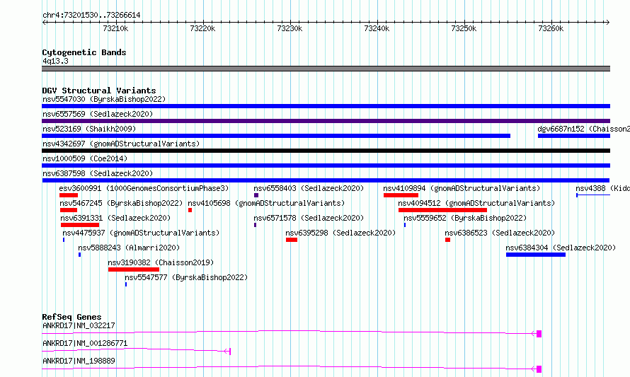This screenshot has width=630, height=377.
Task: Click the dgv6687n152 variant label
Action: 583,129
